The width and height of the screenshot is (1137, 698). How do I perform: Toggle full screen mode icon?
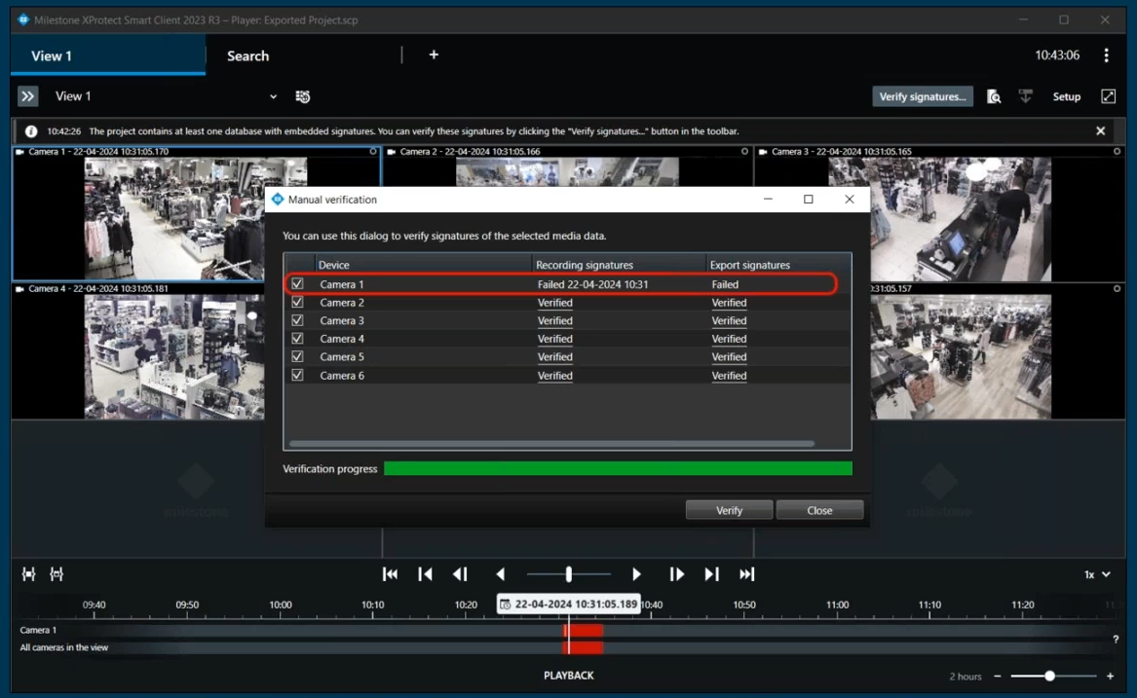coord(1108,96)
